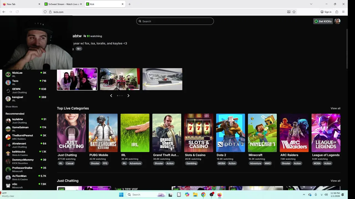Click Tazo's channel avatar in sidebar
This screenshot has width=355, height=199.
coord(8,82)
